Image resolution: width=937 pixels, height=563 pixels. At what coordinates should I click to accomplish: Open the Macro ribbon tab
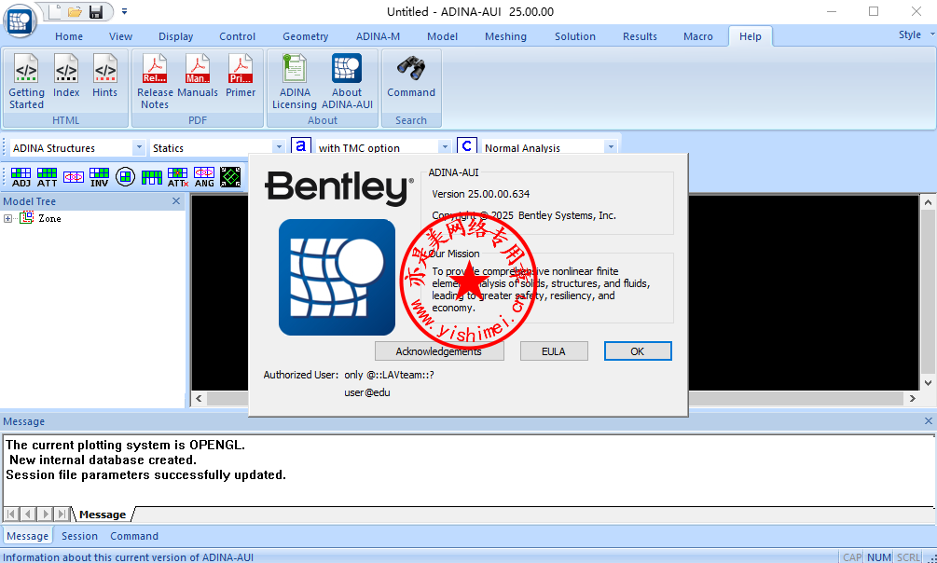(x=698, y=36)
